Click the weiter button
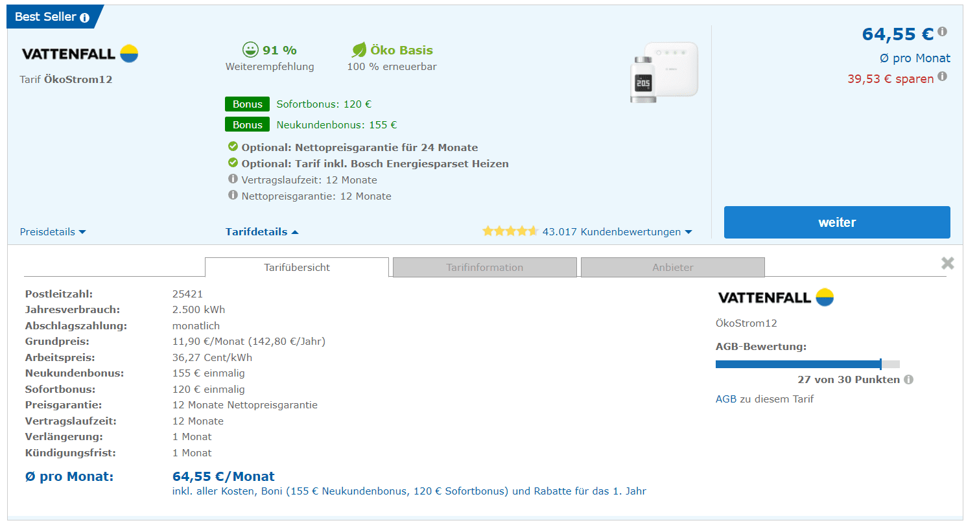Viewport: 977px width, 525px height. click(x=837, y=222)
